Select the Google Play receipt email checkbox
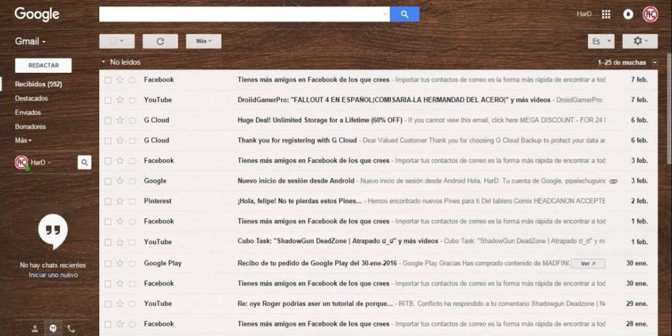672x336 pixels. pos(108,263)
